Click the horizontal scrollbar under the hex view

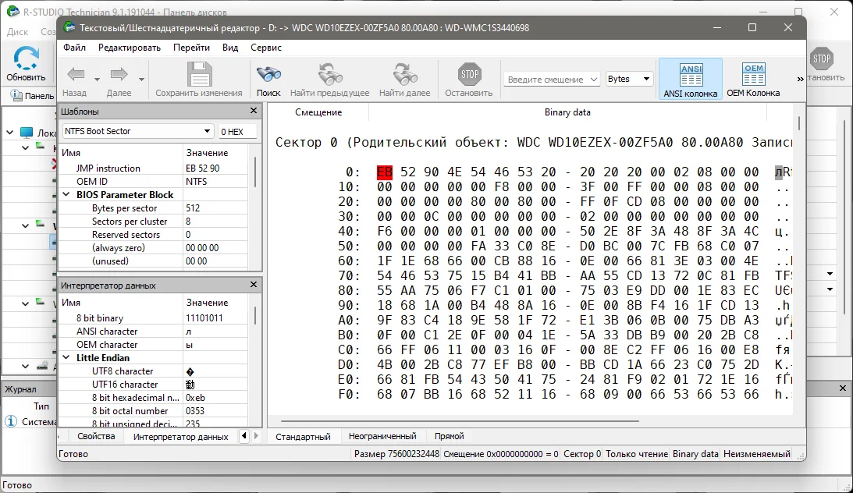[460, 420]
